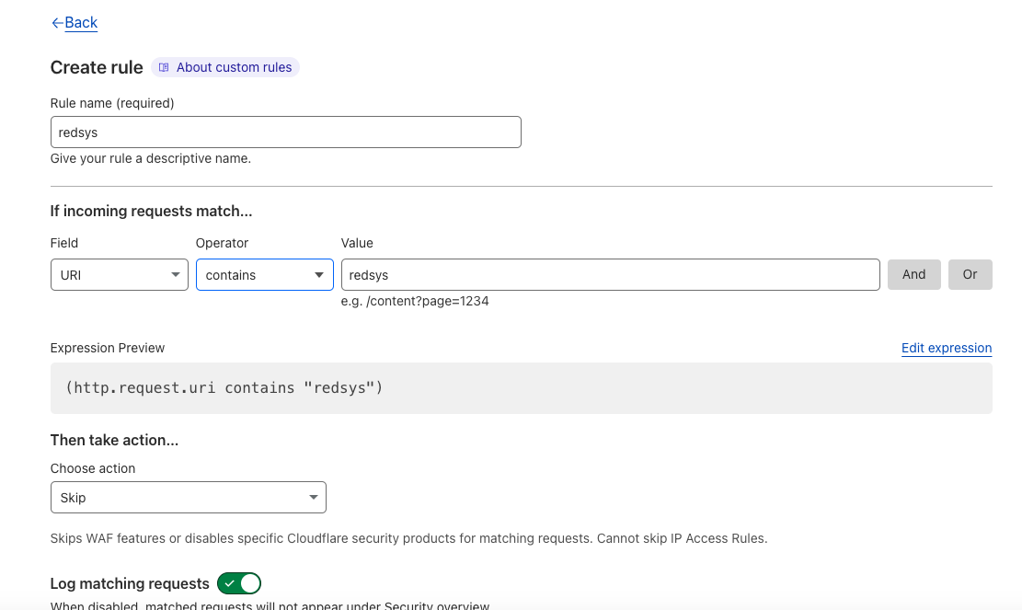Open the contains operator dropdown

265,275
